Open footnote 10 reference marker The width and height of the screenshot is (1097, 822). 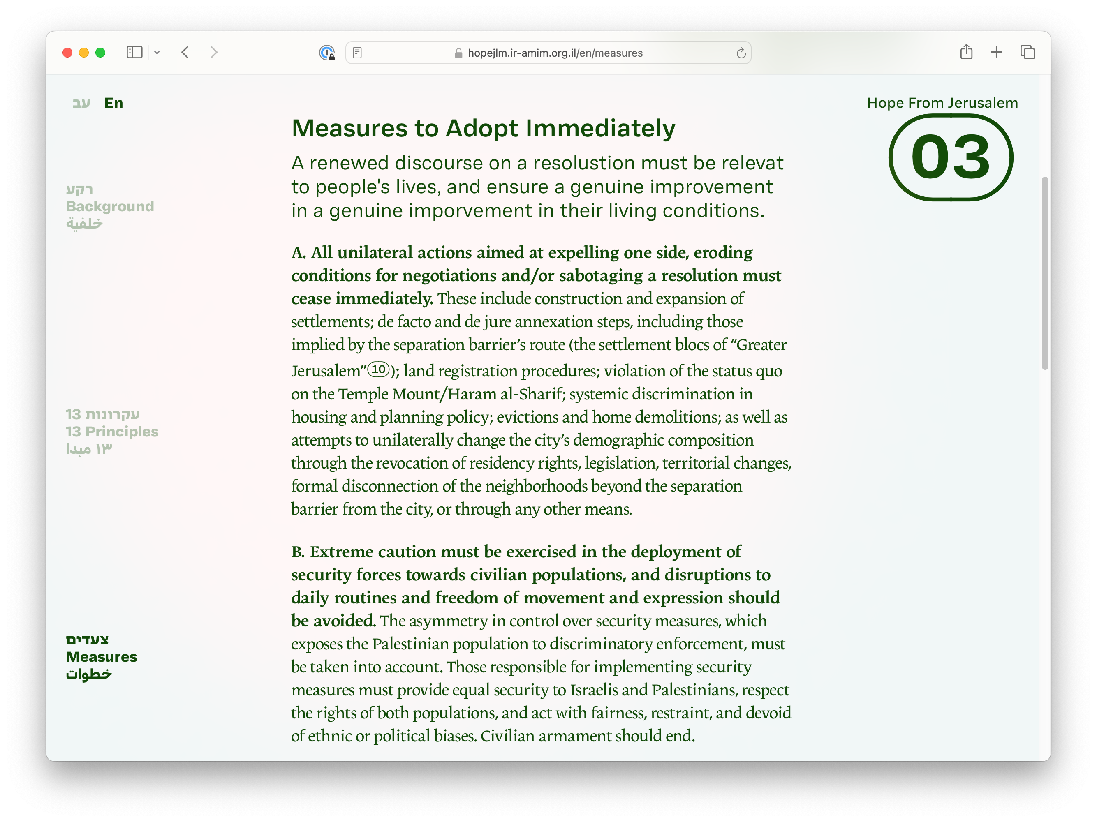click(x=378, y=369)
